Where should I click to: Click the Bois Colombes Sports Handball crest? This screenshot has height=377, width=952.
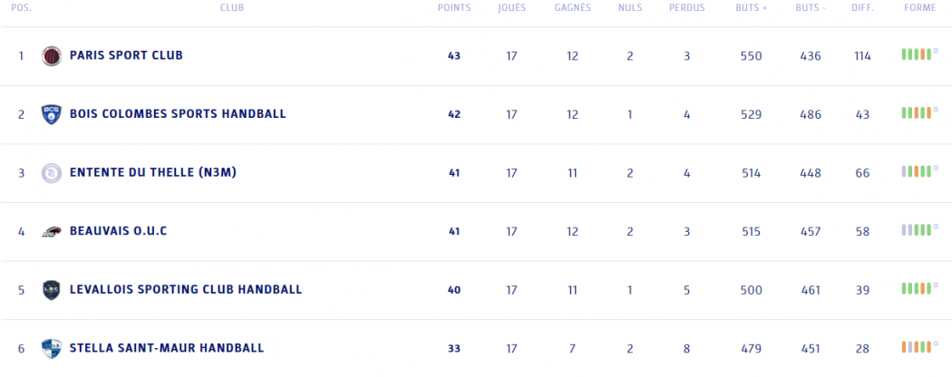click(52, 114)
